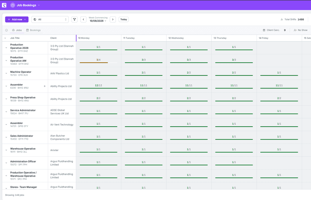Open Press Shop Operative job title
The image size is (311, 200).
[23, 97]
